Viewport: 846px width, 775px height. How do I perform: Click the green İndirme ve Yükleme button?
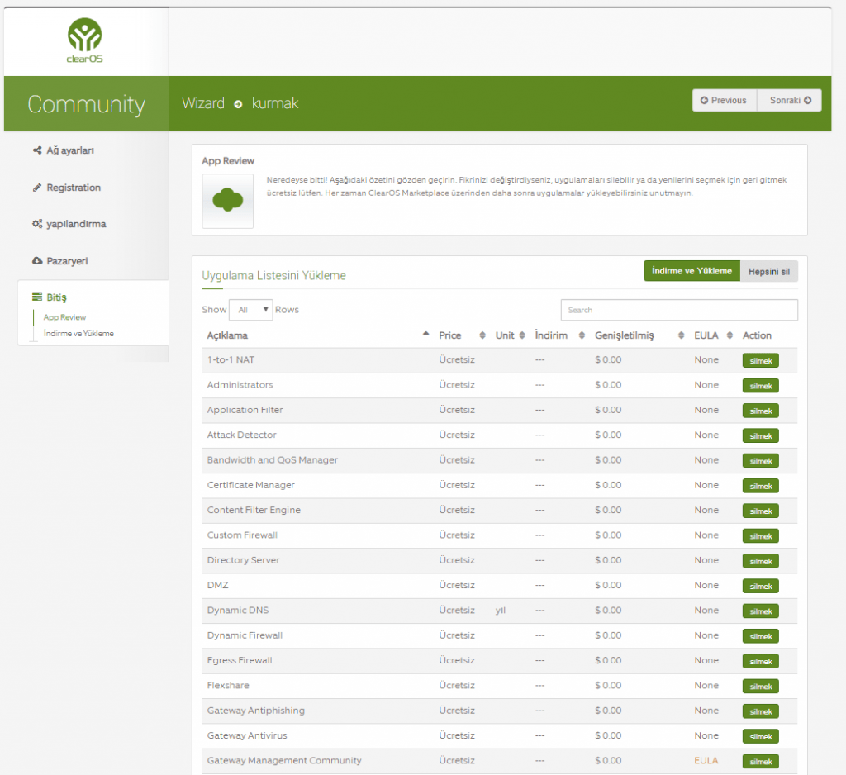coord(692,271)
